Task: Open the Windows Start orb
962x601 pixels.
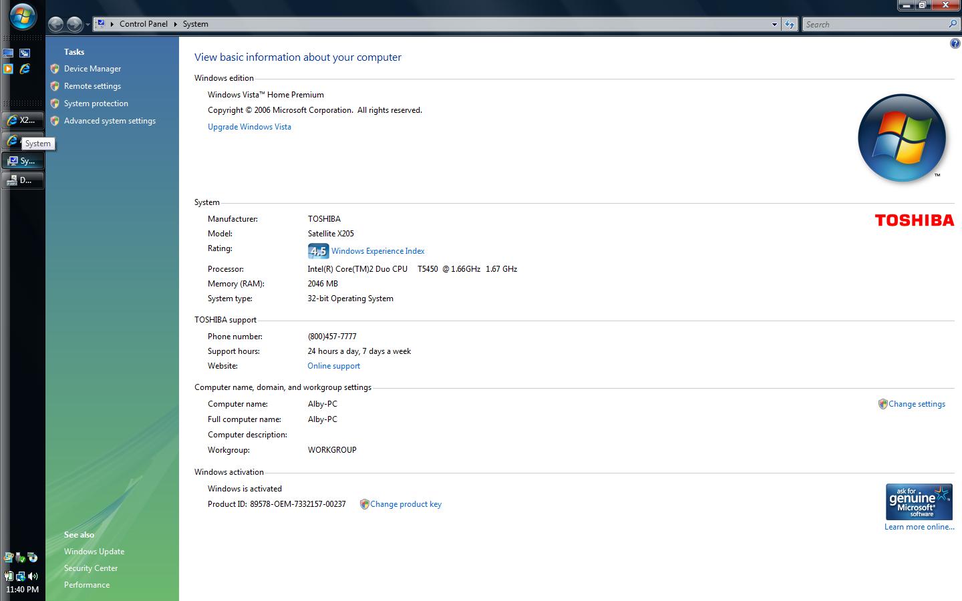Action: coord(22,17)
